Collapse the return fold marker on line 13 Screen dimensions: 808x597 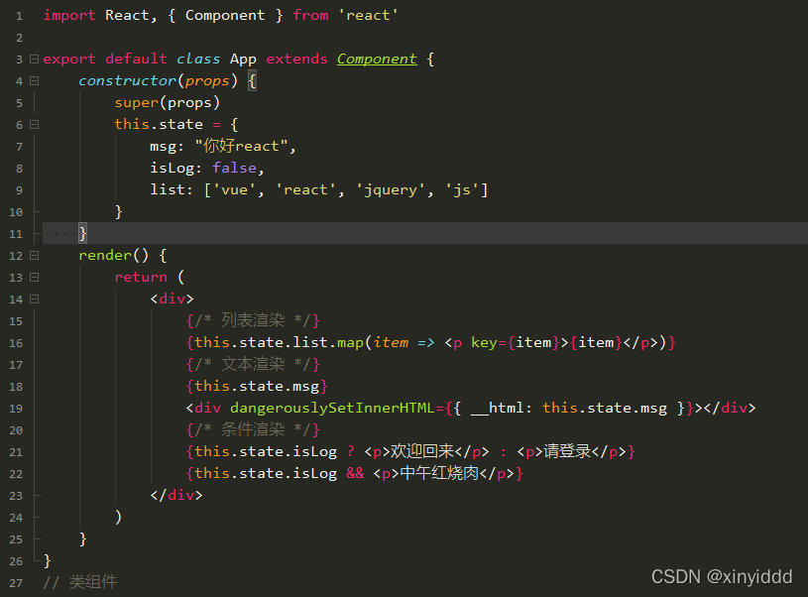[34, 278]
